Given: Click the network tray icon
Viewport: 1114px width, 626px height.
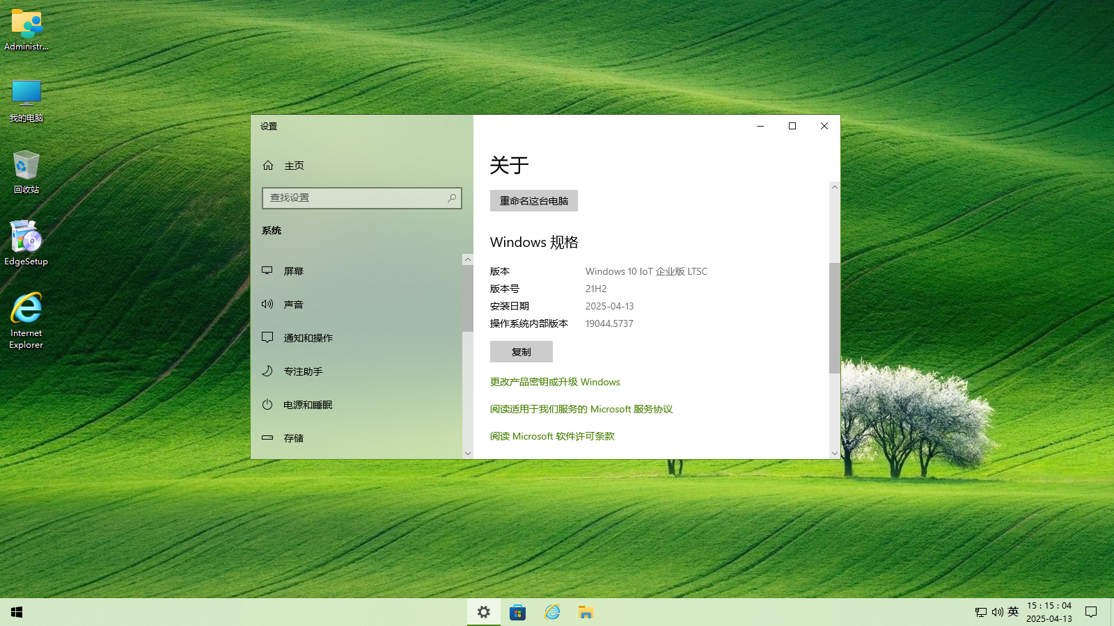Looking at the screenshot, I should click(980, 612).
